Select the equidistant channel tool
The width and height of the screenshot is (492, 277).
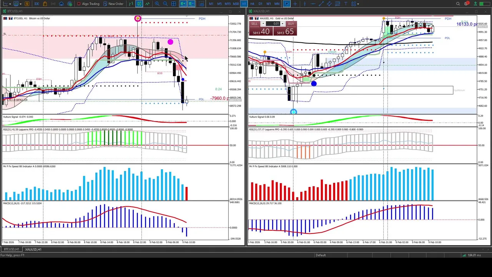coord(329,4)
